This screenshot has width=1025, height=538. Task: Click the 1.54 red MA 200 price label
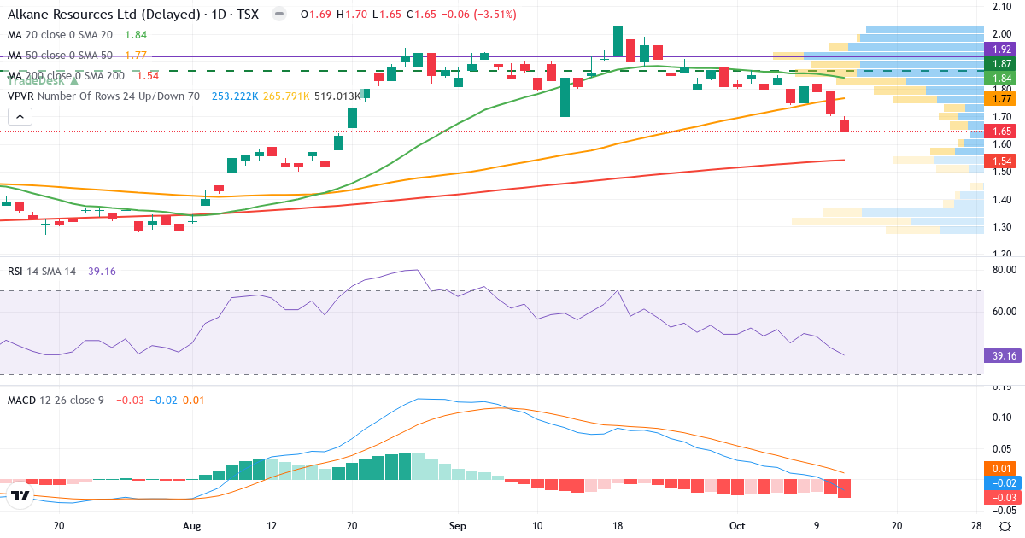pyautogui.click(x=1002, y=161)
